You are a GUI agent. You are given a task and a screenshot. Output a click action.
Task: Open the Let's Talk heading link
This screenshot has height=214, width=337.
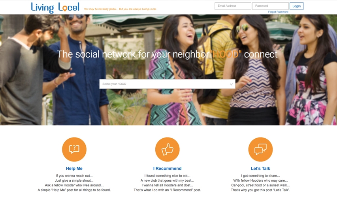[260, 168]
